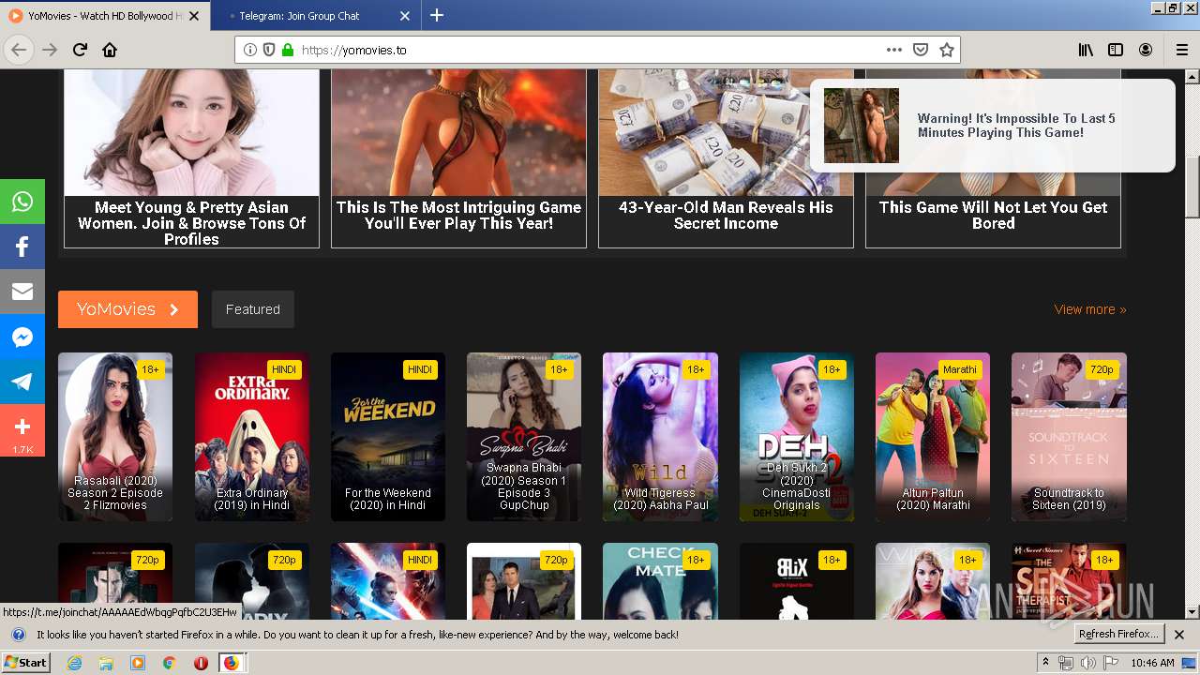
Task: Show sidebars icon in toolbar
Action: click(1116, 50)
